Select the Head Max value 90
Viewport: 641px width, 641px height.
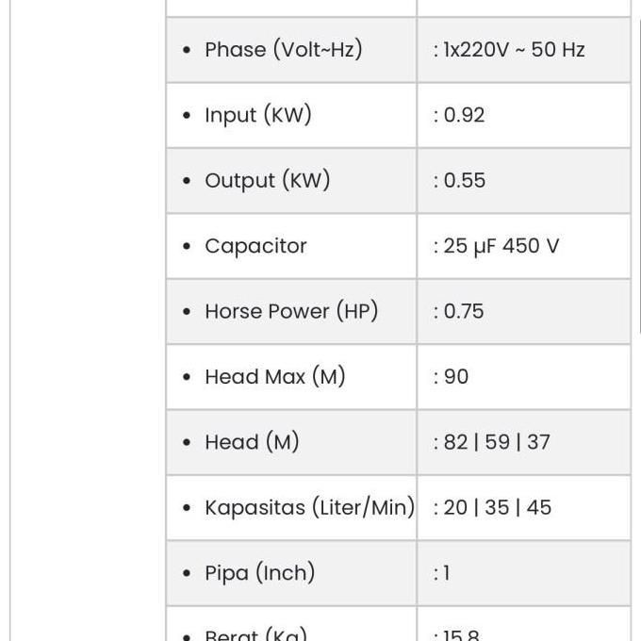455,377
